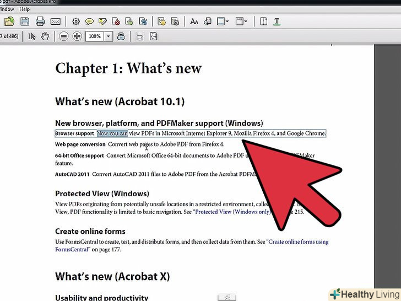Open the Window menu
The height and width of the screenshot is (301, 401).
7,9
